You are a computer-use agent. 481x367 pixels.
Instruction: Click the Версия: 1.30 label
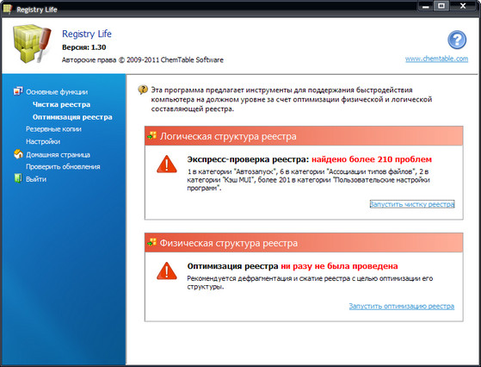(84, 47)
